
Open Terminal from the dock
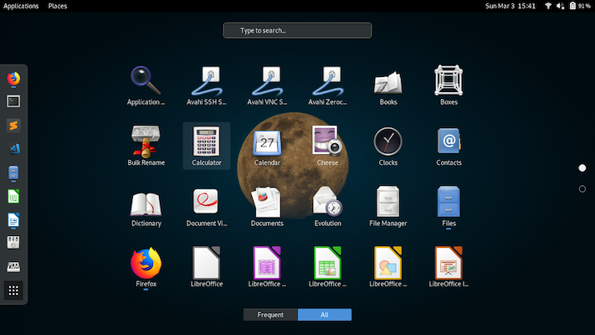click(13, 101)
